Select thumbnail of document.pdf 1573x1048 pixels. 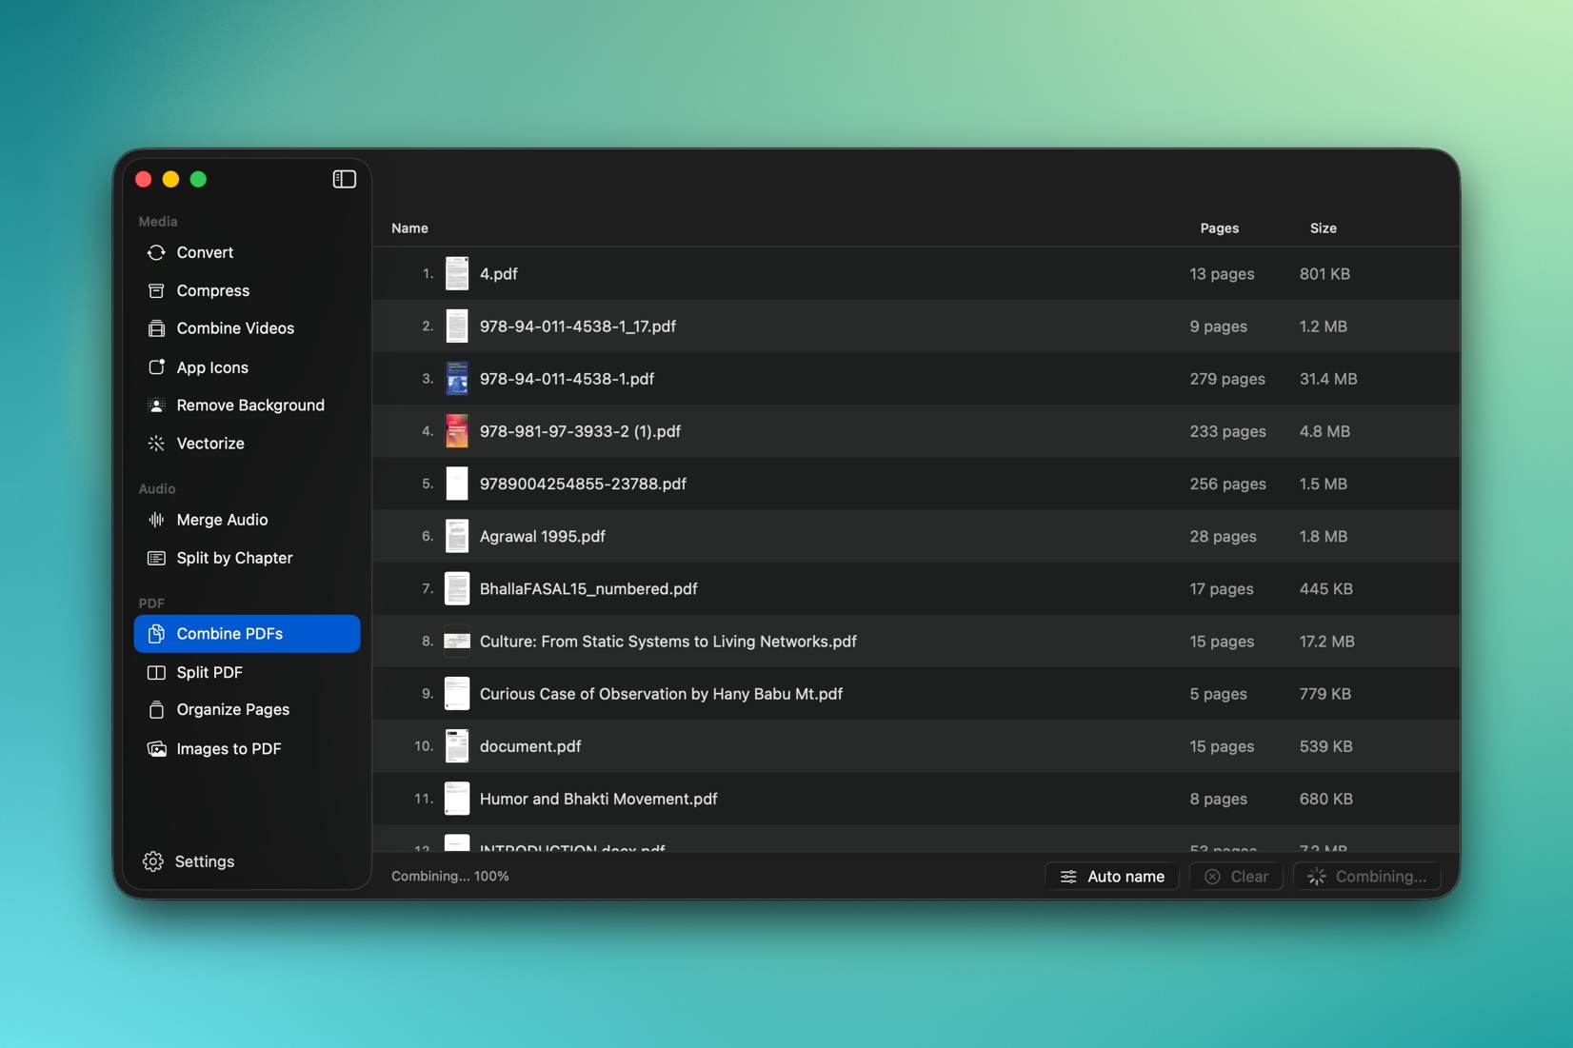[457, 746]
